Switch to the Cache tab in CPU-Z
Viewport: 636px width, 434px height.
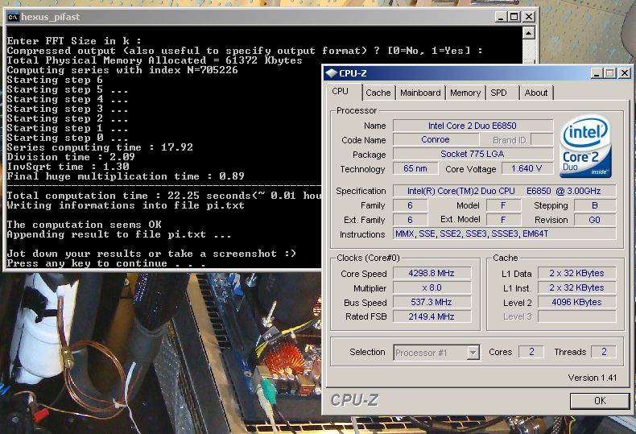(x=378, y=93)
